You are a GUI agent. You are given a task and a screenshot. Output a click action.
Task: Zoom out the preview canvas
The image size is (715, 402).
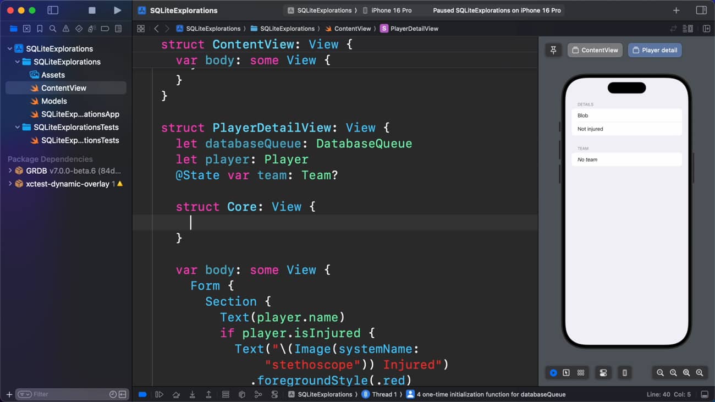pyautogui.click(x=660, y=373)
